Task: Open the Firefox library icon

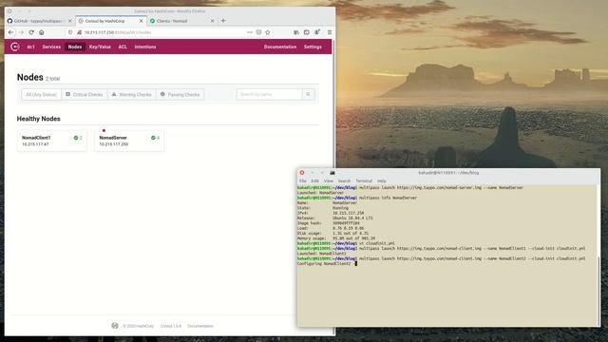Action: [x=296, y=32]
